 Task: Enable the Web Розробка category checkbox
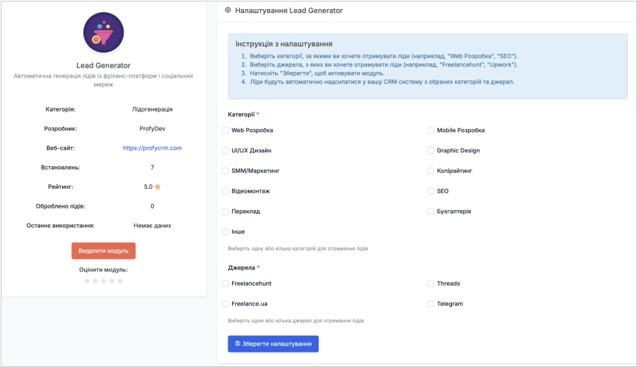225,130
